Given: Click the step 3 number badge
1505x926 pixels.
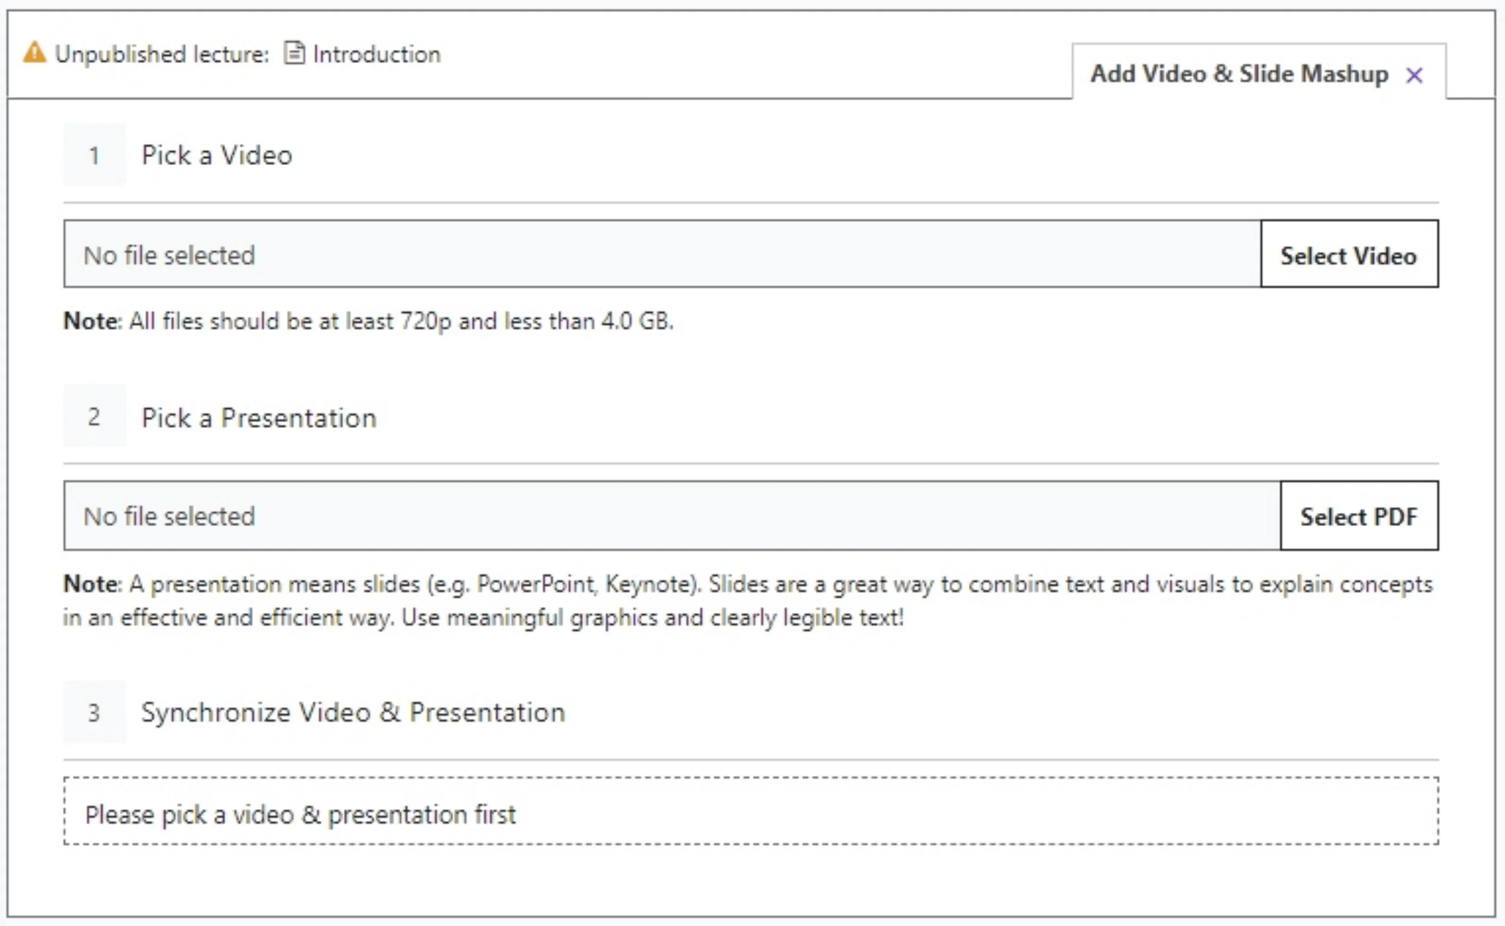Looking at the screenshot, I should click(x=95, y=712).
